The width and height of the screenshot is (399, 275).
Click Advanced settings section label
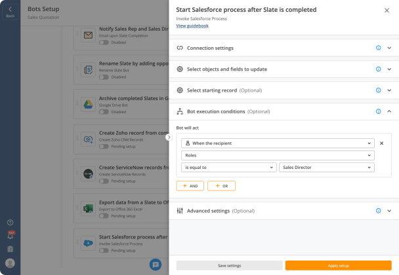(208, 211)
